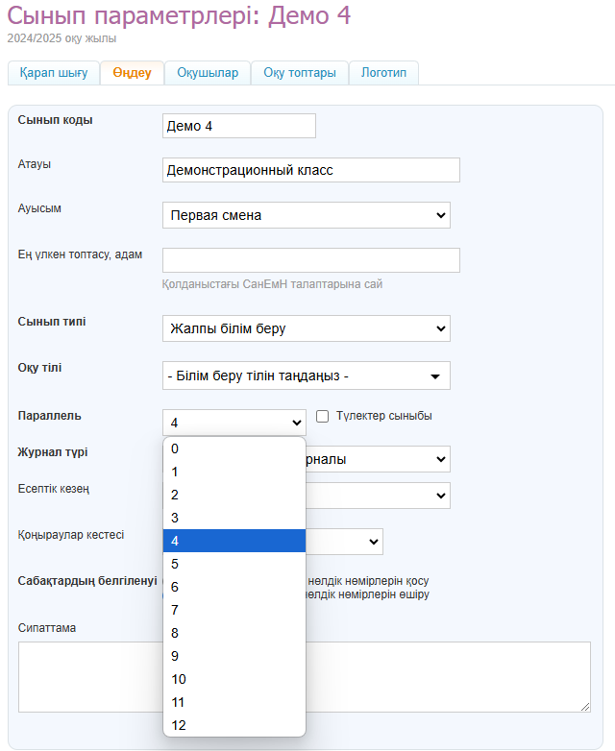Screen dimensions: 615x751
Task: Collapse the Параллель dropdown showing 4
Action: (x=234, y=422)
